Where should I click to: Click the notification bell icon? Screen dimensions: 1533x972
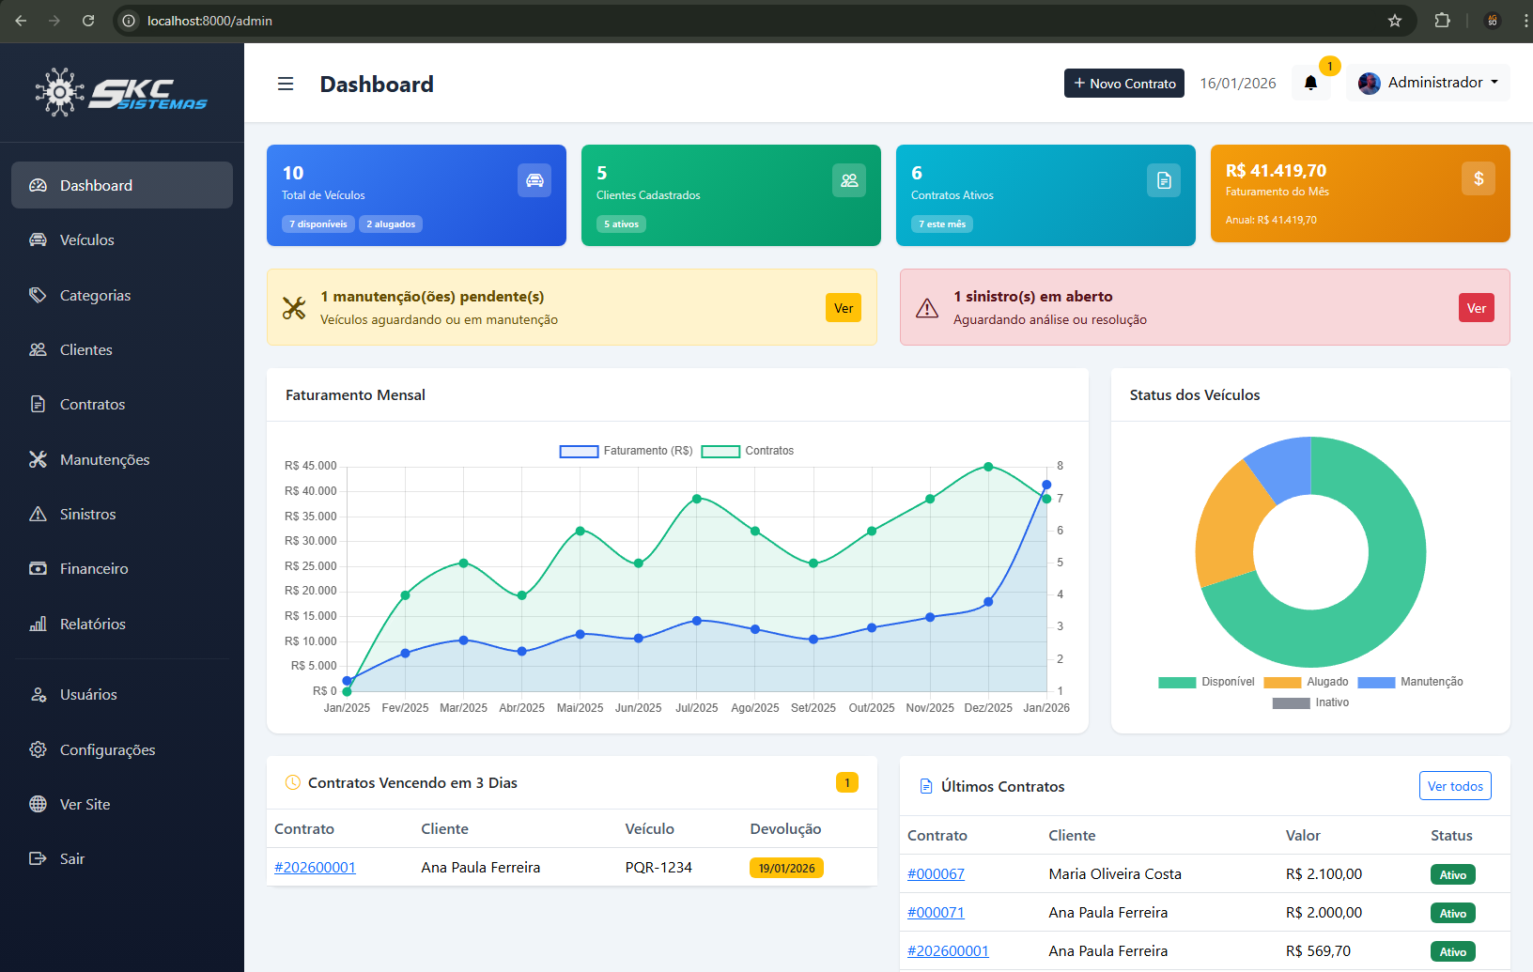coord(1310,84)
